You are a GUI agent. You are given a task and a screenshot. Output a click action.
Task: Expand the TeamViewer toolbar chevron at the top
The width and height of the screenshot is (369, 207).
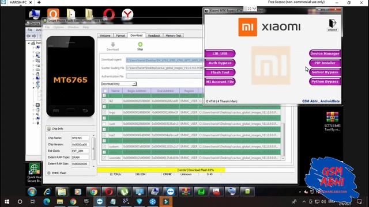click(x=254, y=9)
